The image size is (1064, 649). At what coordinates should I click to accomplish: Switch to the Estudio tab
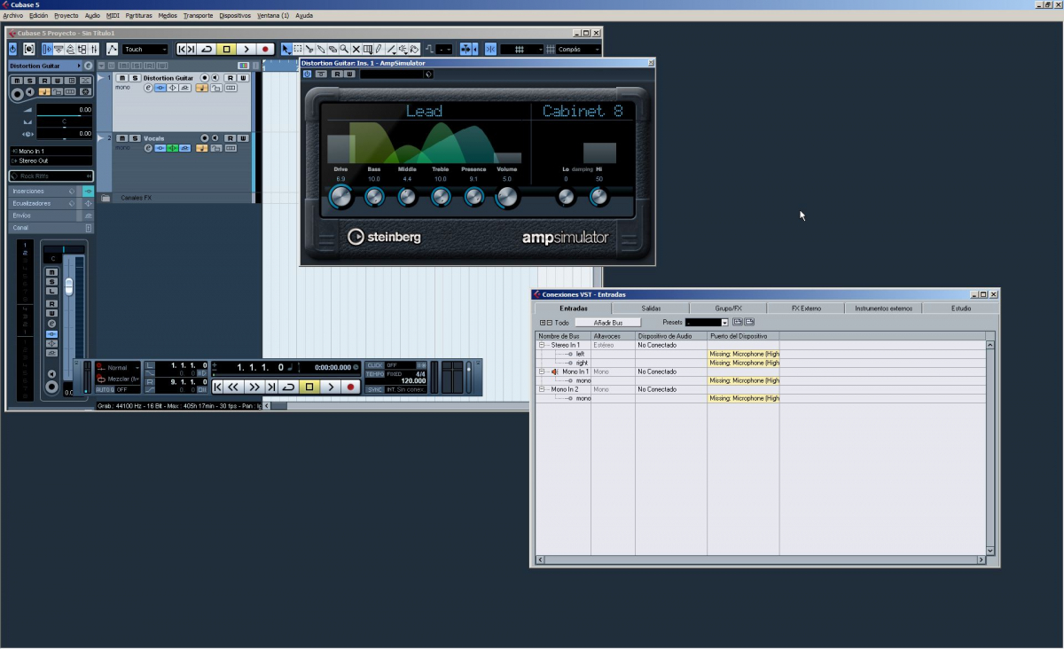[960, 309]
